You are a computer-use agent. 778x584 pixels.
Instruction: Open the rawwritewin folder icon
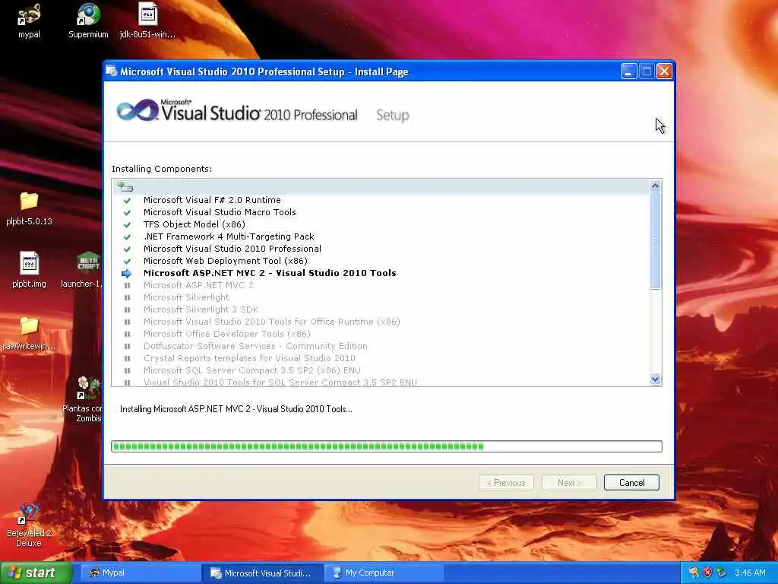coord(29,325)
